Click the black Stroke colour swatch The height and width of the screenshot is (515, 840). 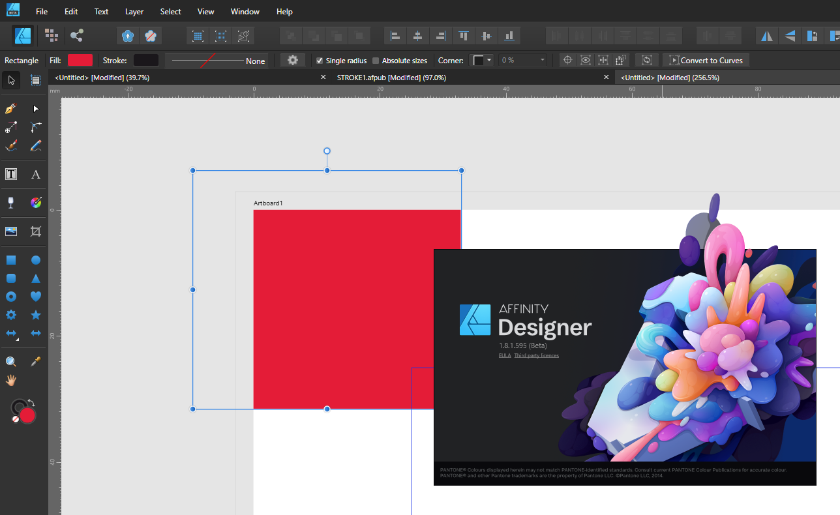[x=146, y=60]
